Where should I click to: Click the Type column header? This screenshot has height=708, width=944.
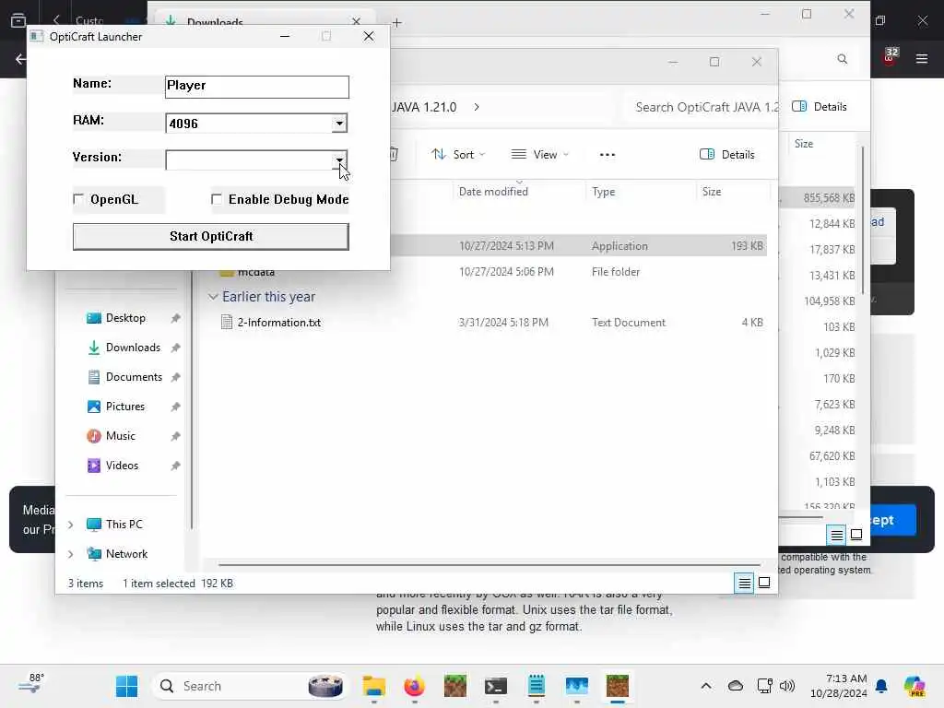(x=603, y=192)
